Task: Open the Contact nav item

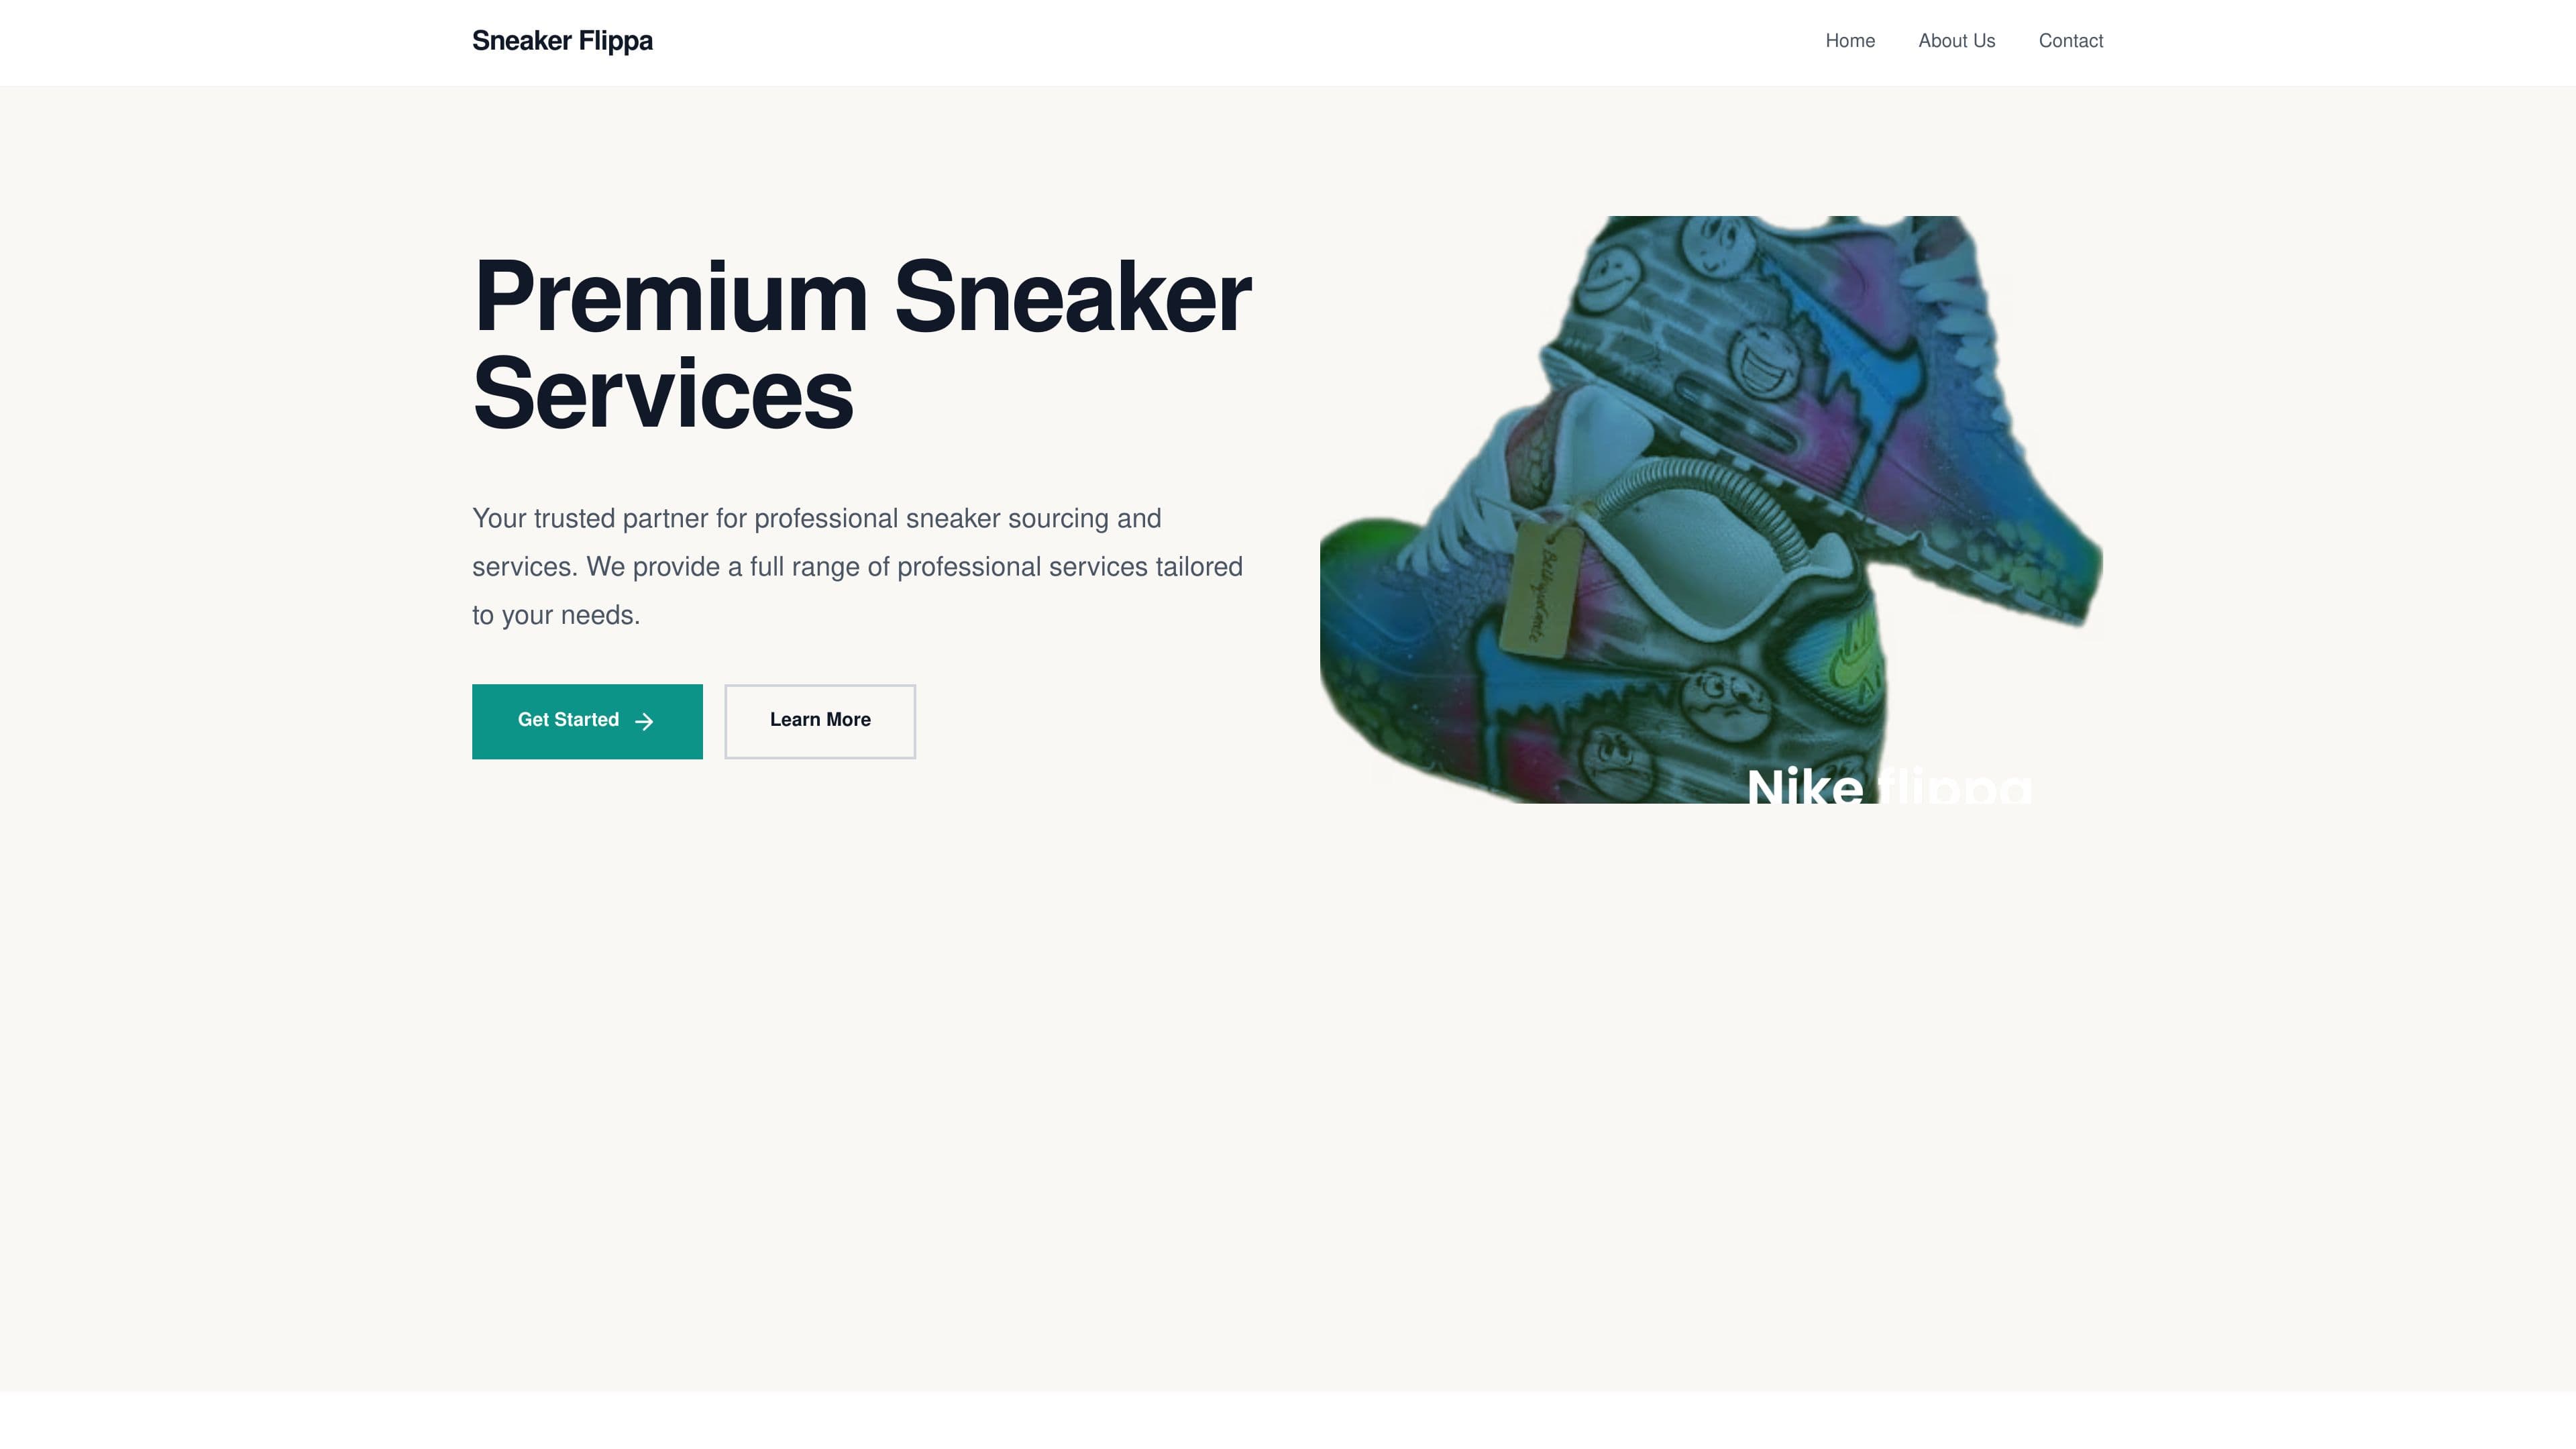Action: pyautogui.click(x=2070, y=41)
